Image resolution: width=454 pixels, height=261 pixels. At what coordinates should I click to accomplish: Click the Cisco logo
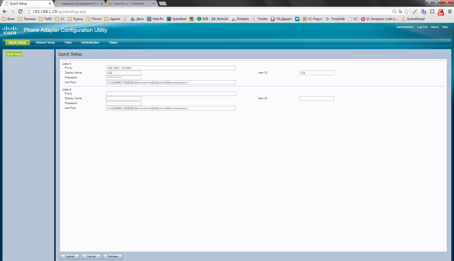click(10, 30)
